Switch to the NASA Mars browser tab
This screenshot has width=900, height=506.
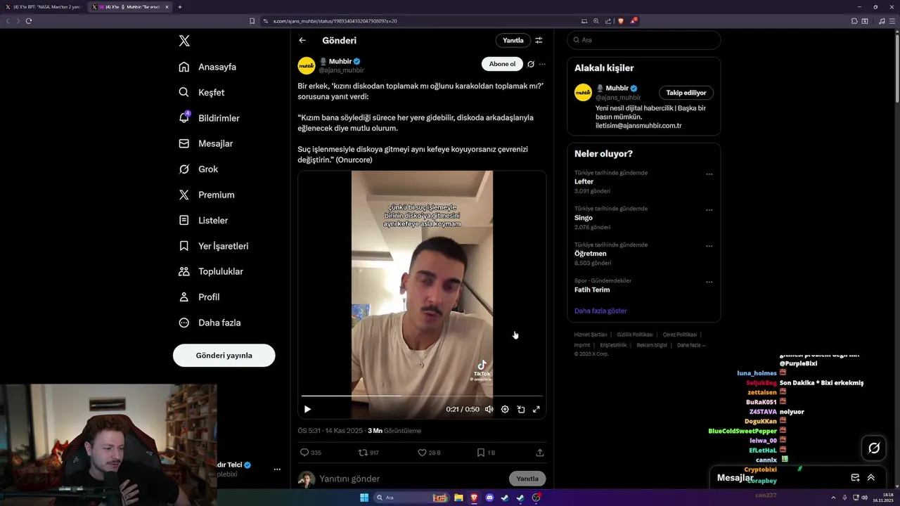click(x=45, y=7)
